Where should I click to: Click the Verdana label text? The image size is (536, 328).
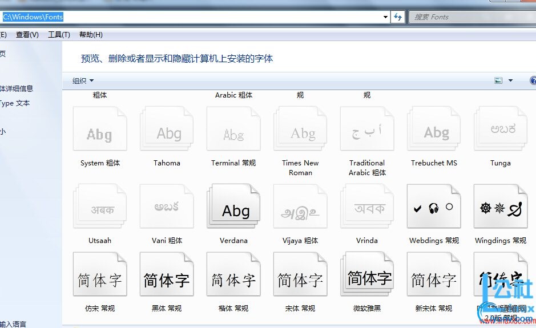233,241
